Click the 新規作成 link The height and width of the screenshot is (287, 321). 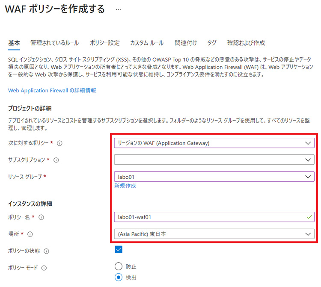125,186
